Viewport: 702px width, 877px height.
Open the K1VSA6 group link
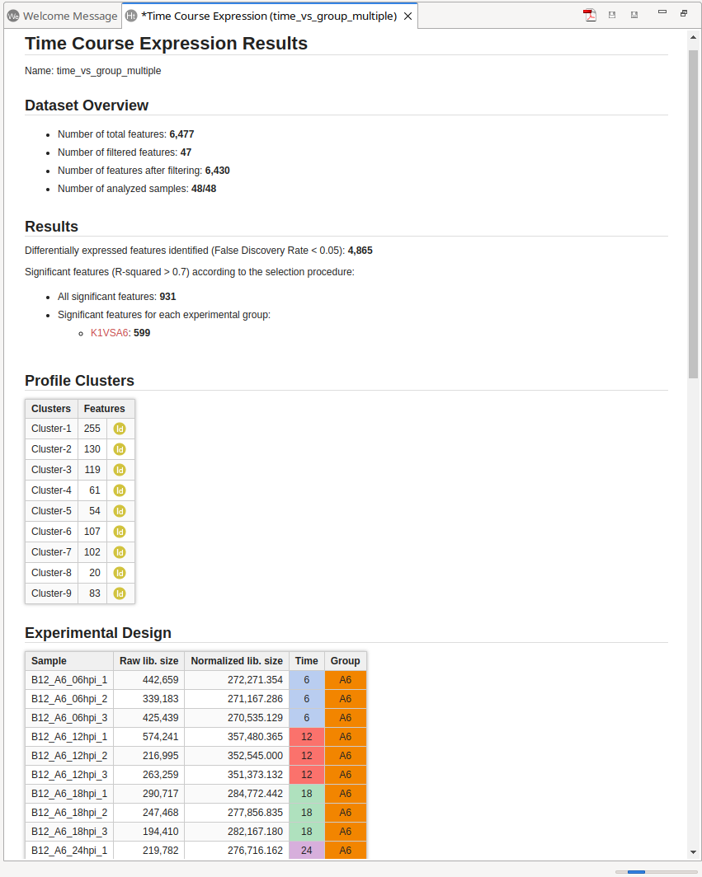click(x=109, y=333)
